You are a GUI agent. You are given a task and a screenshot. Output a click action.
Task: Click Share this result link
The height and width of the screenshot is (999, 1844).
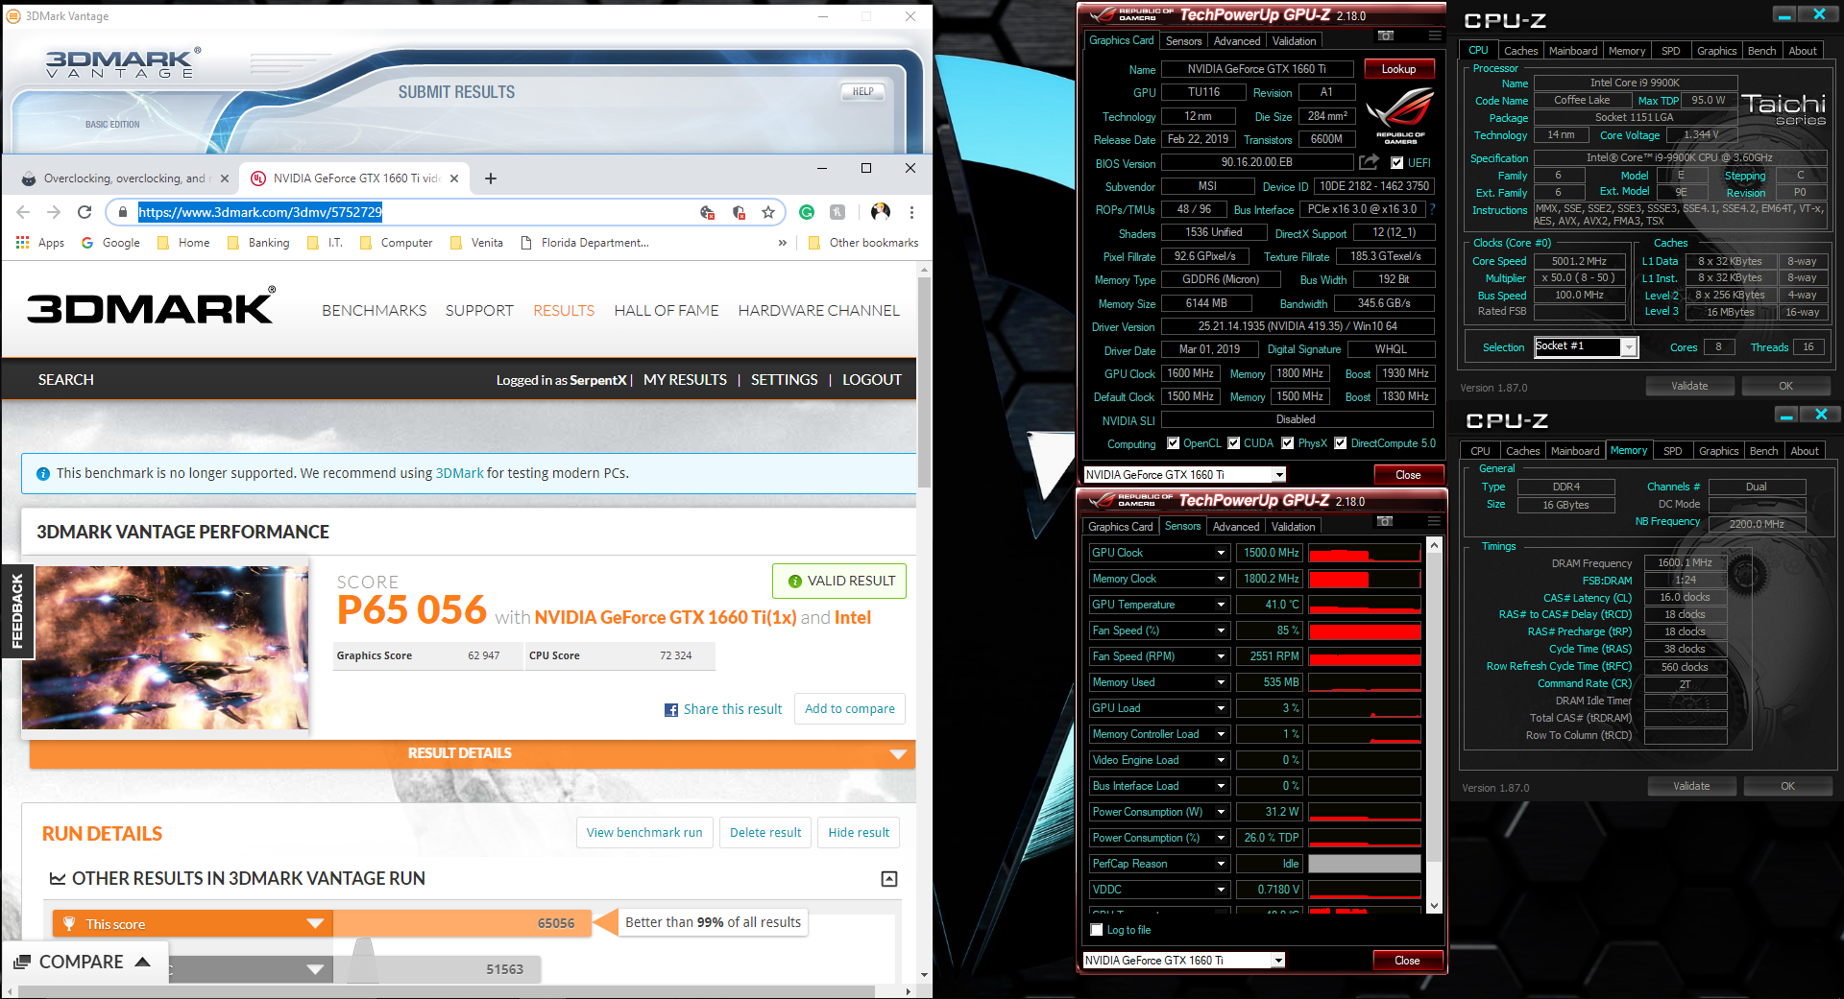click(724, 709)
